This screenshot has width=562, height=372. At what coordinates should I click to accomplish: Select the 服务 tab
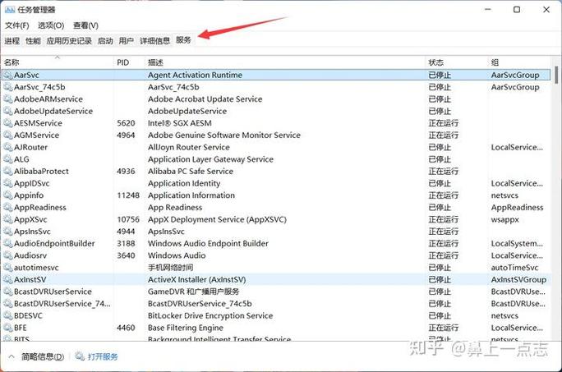[183, 40]
